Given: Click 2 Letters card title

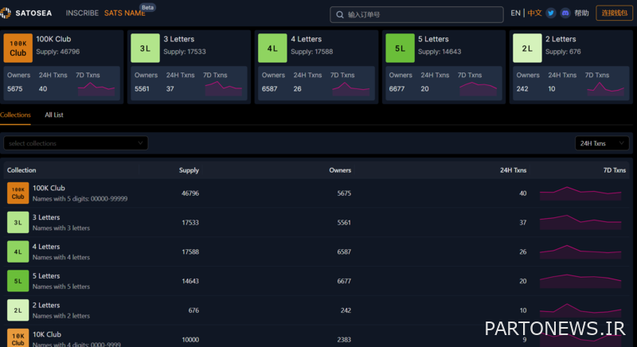Looking at the screenshot, I should click(561, 39).
